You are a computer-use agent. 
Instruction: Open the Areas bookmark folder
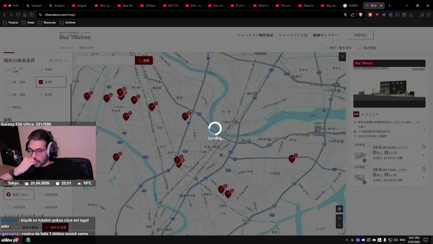pos(28,22)
